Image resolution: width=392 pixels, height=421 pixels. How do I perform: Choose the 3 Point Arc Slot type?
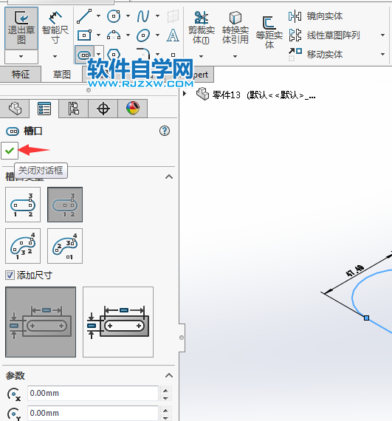point(23,246)
